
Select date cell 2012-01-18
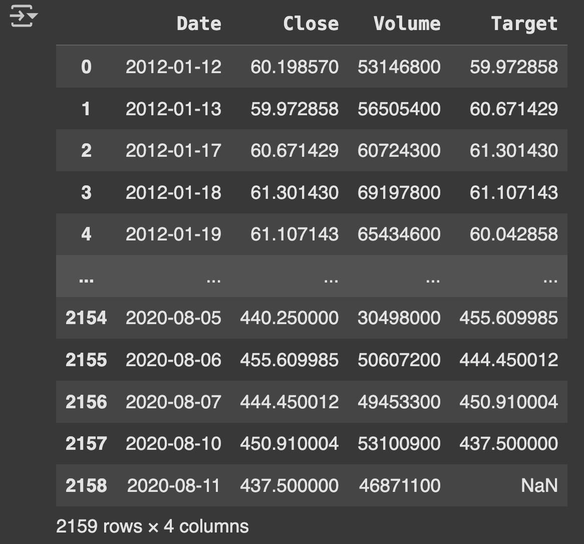pos(174,193)
